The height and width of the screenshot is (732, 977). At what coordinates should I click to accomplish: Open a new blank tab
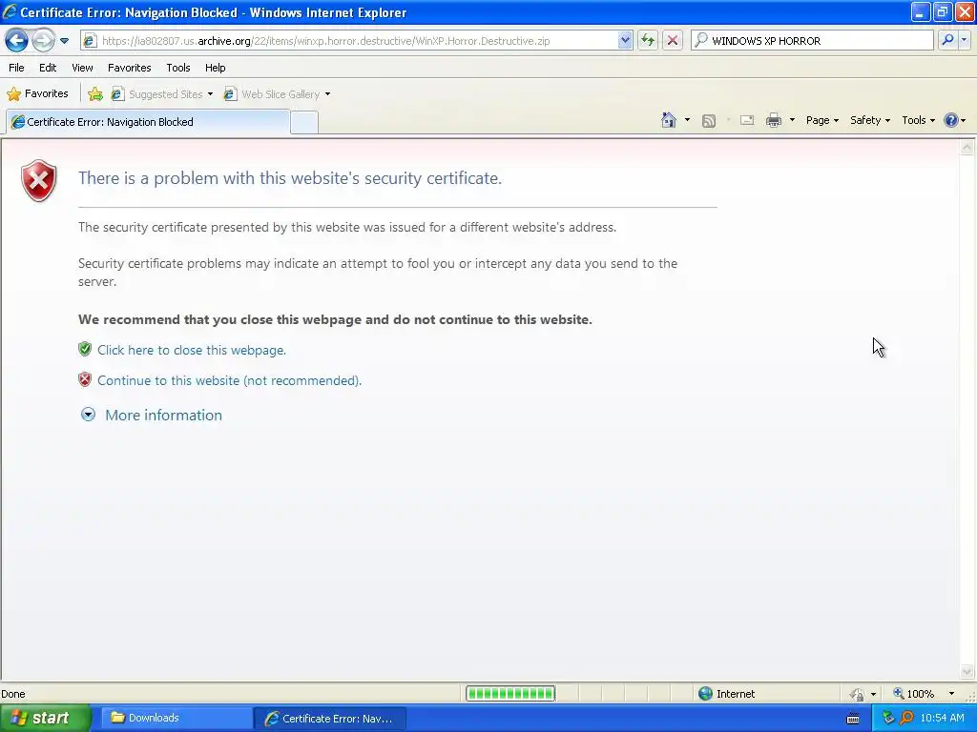(x=304, y=123)
